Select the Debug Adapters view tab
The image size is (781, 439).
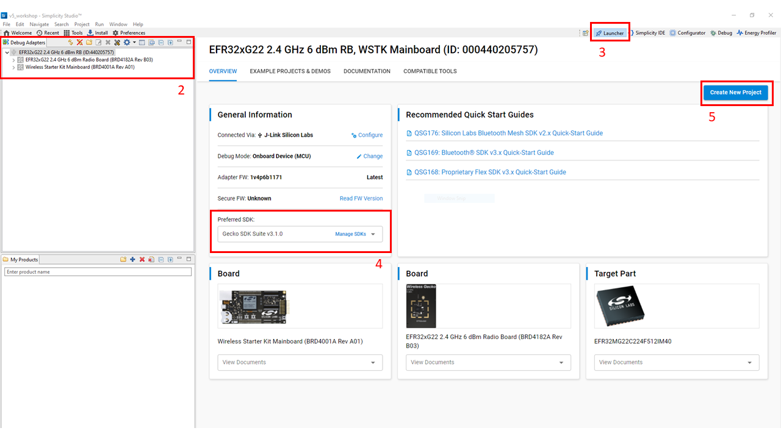(x=24, y=43)
